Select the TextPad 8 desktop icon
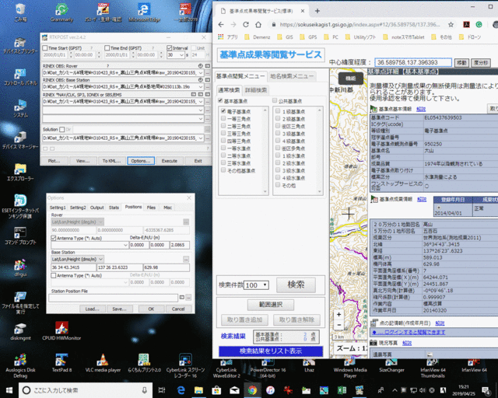This screenshot has height=398, width=498. (x=61, y=363)
